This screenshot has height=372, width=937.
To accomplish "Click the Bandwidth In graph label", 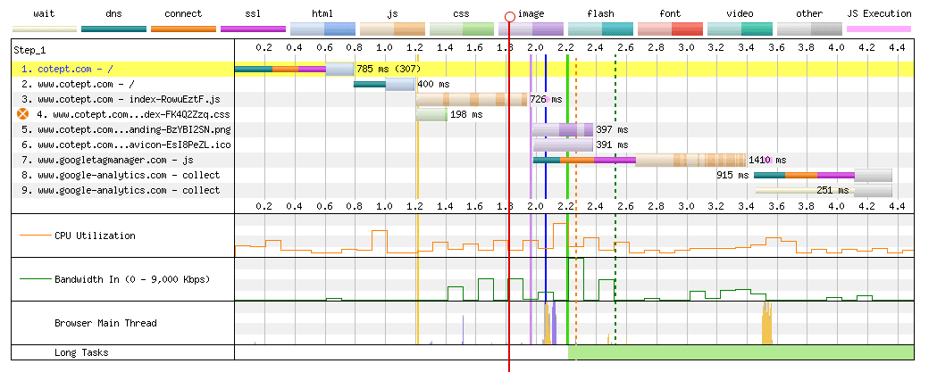I will tap(131, 279).
